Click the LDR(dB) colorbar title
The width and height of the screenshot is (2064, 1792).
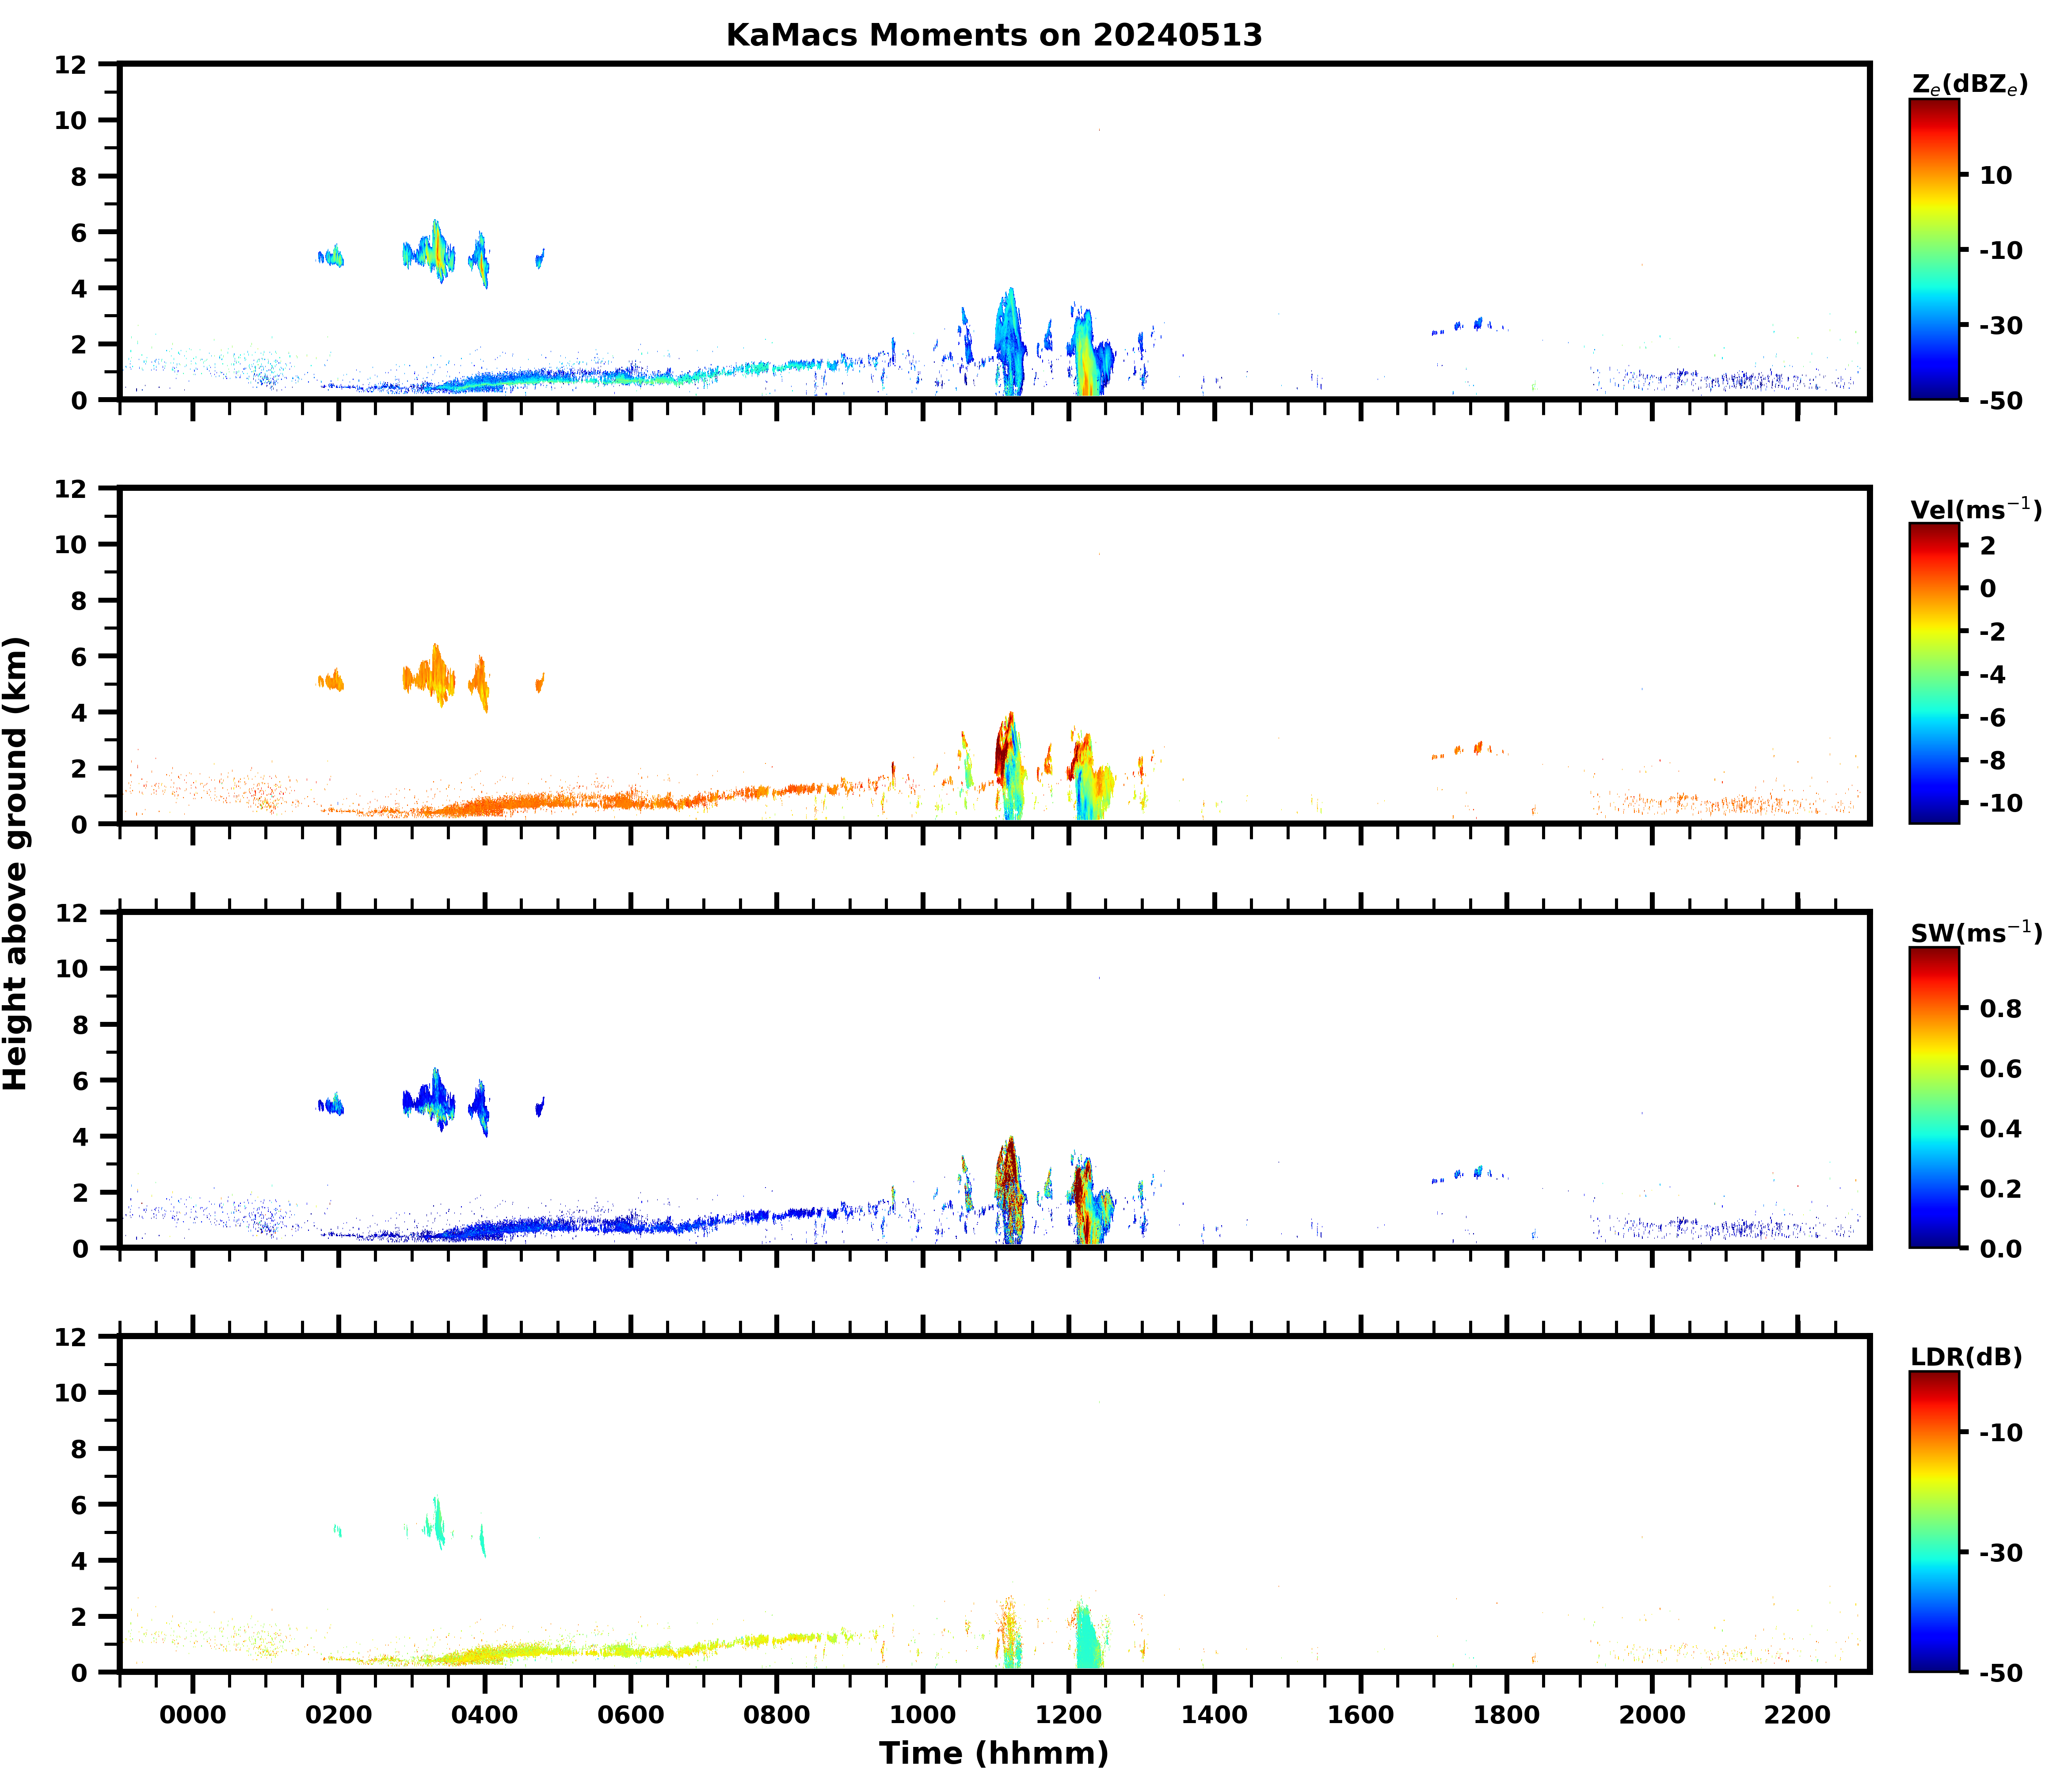[1966, 1357]
